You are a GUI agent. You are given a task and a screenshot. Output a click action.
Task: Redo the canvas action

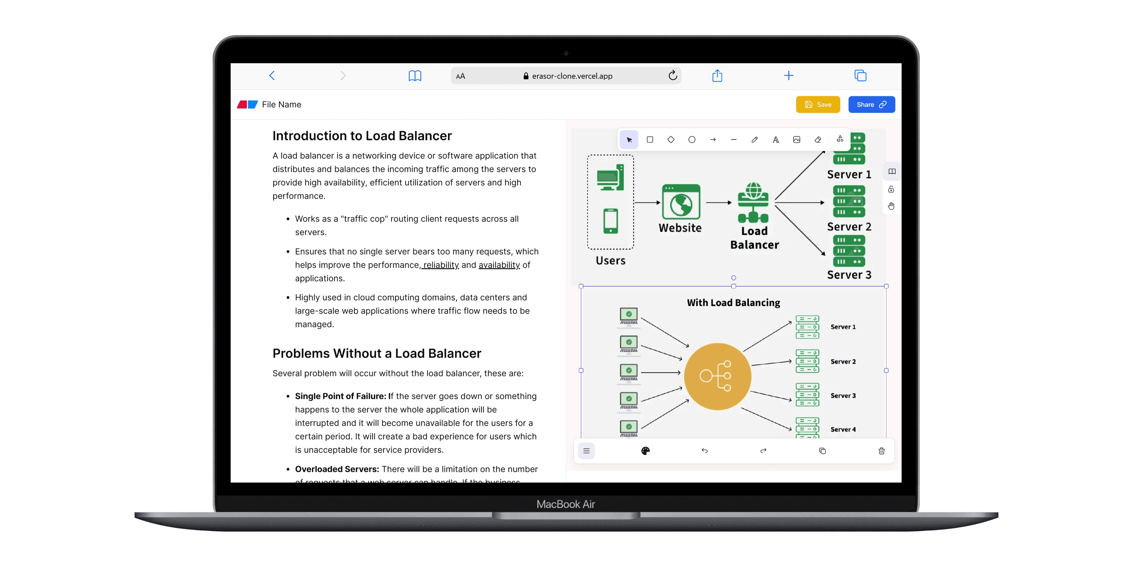764,451
